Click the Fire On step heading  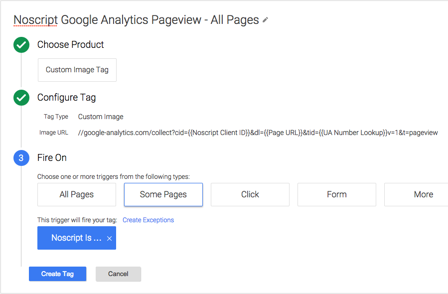(x=52, y=158)
